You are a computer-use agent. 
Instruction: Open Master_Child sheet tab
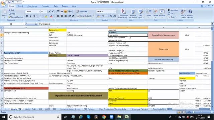tap(30, 109)
